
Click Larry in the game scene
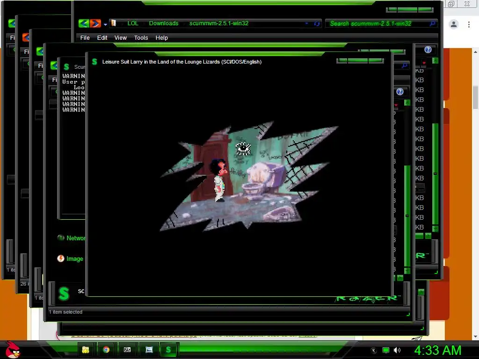point(219,180)
